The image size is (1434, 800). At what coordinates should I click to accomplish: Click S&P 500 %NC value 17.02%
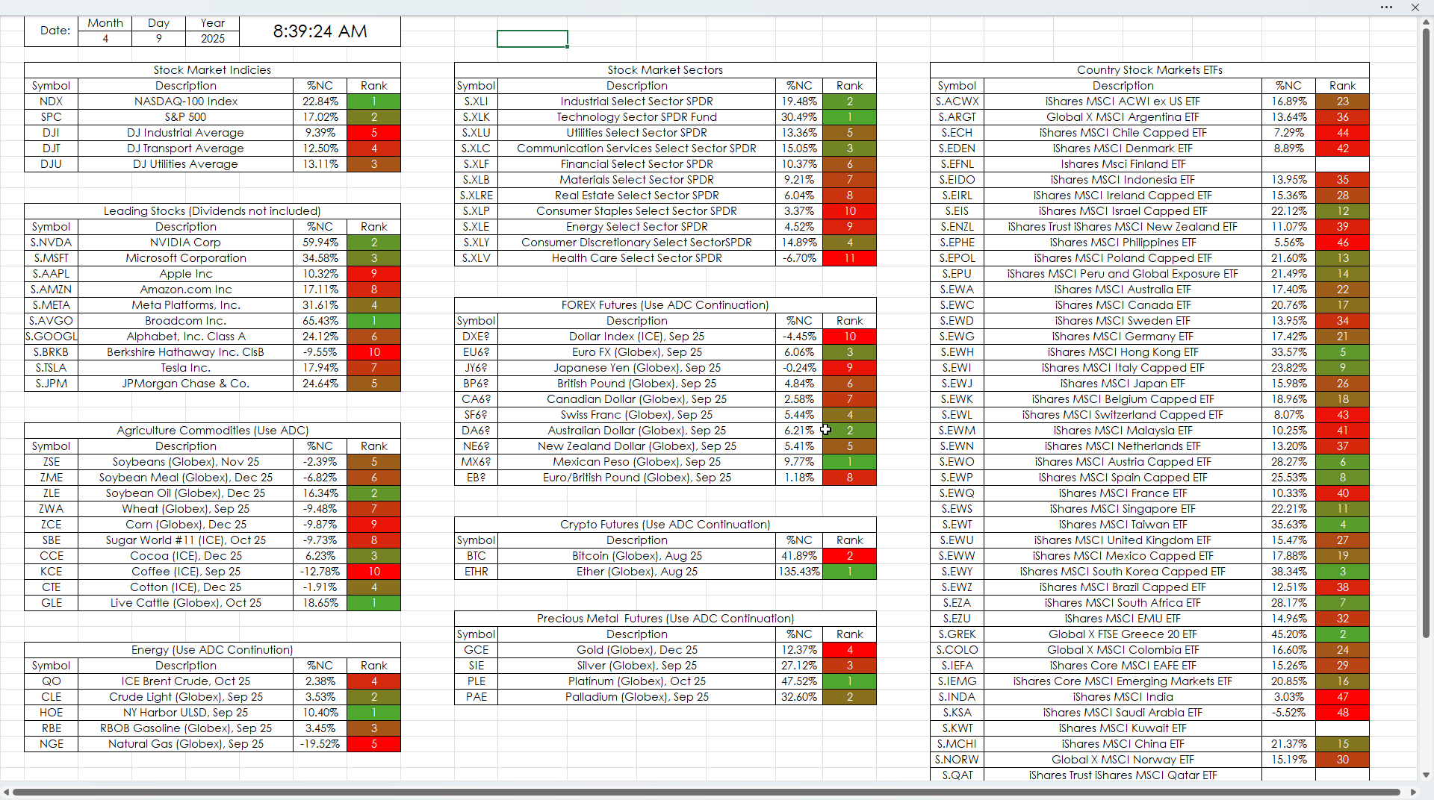tap(320, 117)
